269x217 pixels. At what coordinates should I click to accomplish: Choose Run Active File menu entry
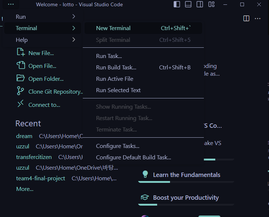tap(143, 79)
